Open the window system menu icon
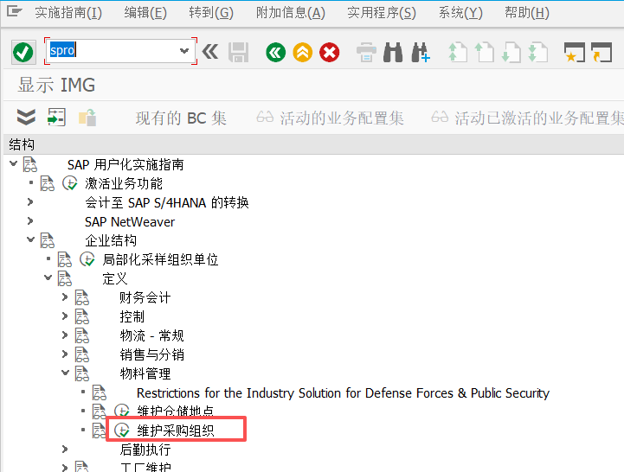The width and height of the screenshot is (624, 472). [15, 11]
